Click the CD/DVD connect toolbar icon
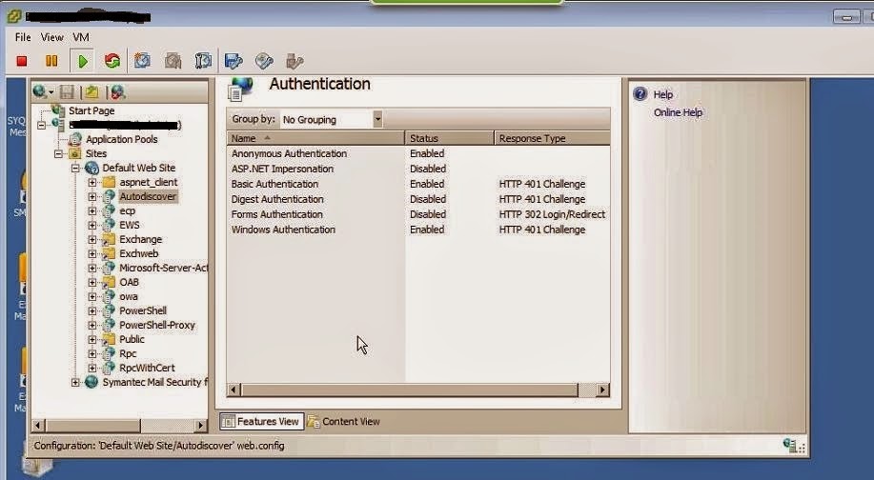874x480 pixels. (x=264, y=61)
